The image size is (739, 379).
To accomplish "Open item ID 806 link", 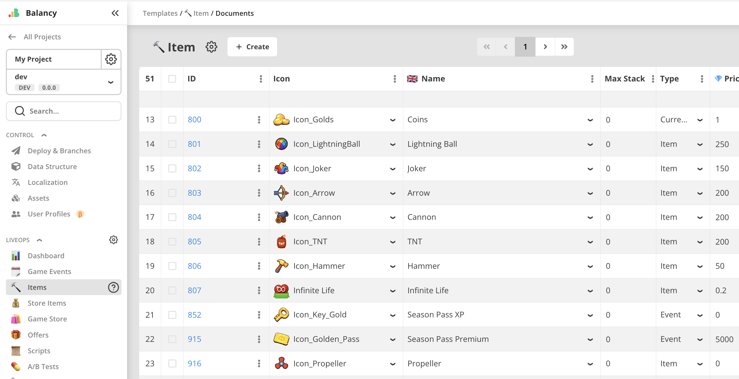I will pos(194,266).
